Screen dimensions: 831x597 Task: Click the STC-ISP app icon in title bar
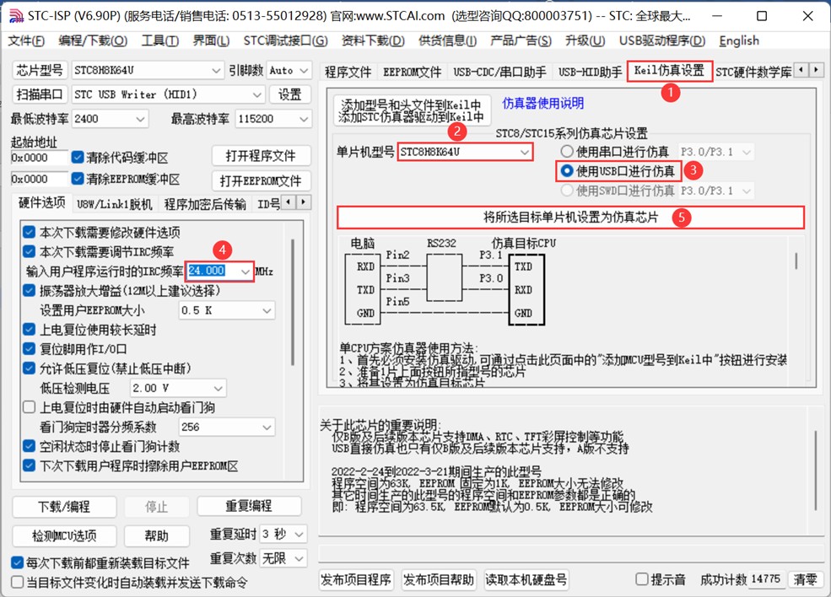pos(16,16)
